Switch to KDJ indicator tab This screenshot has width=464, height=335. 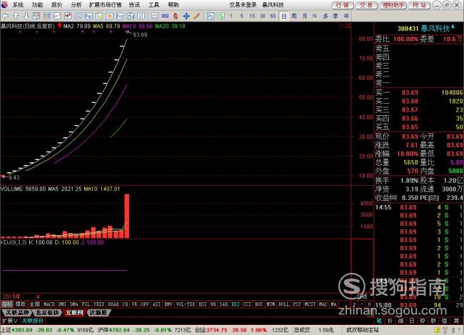pos(236,304)
